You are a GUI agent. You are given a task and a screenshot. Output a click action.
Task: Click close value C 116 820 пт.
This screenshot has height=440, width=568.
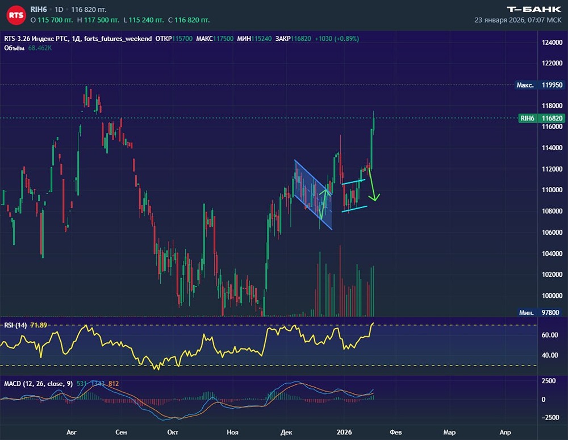coord(189,20)
